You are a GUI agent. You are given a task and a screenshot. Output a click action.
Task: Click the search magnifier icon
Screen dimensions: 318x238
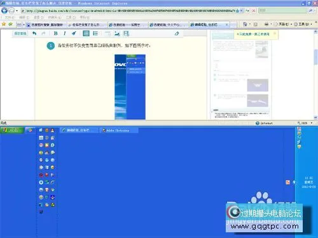[x=311, y=10]
